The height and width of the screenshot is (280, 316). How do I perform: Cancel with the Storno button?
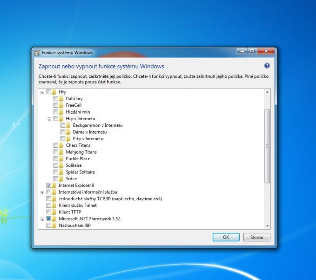pyautogui.click(x=257, y=237)
